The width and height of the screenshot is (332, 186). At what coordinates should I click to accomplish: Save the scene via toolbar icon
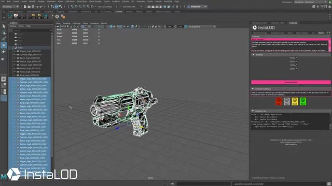[x=33, y=7]
